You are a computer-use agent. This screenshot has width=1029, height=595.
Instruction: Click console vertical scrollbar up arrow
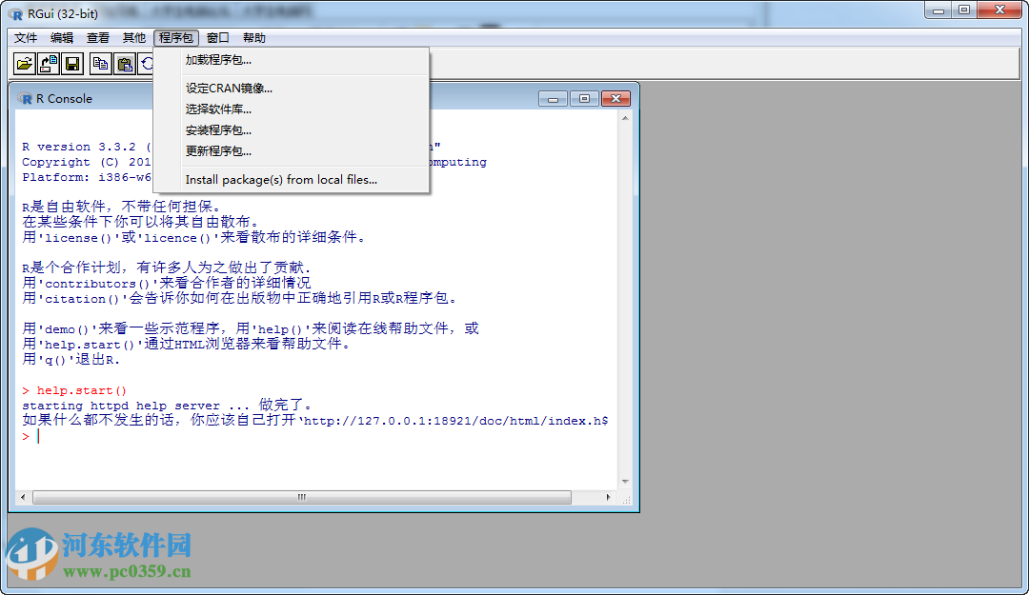pyautogui.click(x=625, y=118)
